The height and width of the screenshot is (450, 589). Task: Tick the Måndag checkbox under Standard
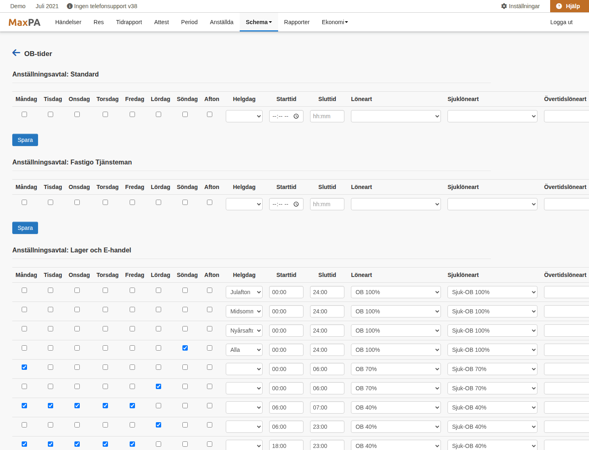[24, 115]
